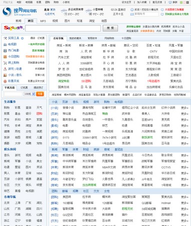Open the green 淘宝特卖 link
The image size is (191, 226).
(x=64, y=81)
